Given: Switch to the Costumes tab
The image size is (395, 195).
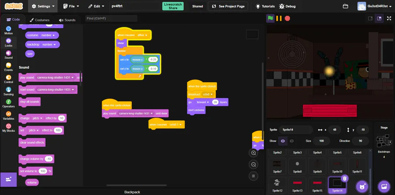Looking at the screenshot, I should pyautogui.click(x=39, y=20).
